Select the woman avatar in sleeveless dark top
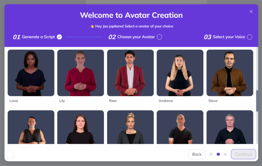Viewport: 262px width, 166px height. click(x=31, y=127)
